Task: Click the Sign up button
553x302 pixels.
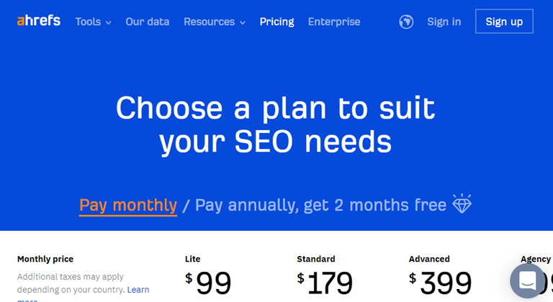Action: click(x=504, y=22)
